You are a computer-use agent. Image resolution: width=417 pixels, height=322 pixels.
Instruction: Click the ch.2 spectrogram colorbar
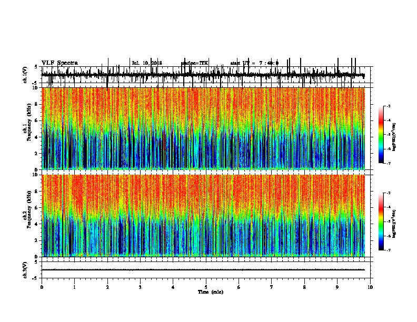(x=381, y=222)
